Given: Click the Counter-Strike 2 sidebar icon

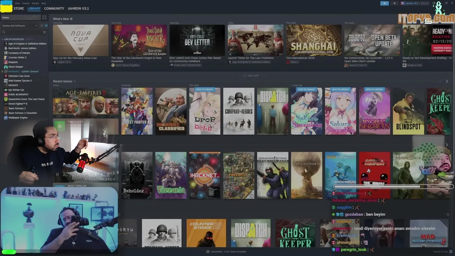Looking at the screenshot, I should click(x=6, y=58).
